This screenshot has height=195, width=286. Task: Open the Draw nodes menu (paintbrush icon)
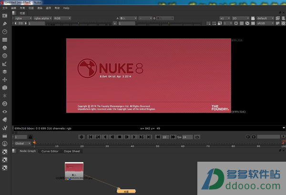tap(5, 24)
